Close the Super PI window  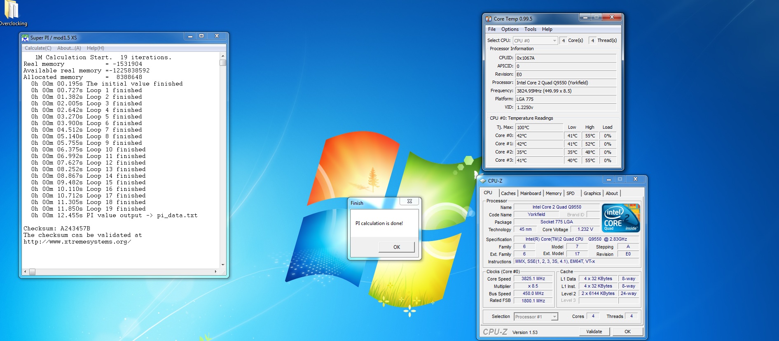pyautogui.click(x=217, y=36)
